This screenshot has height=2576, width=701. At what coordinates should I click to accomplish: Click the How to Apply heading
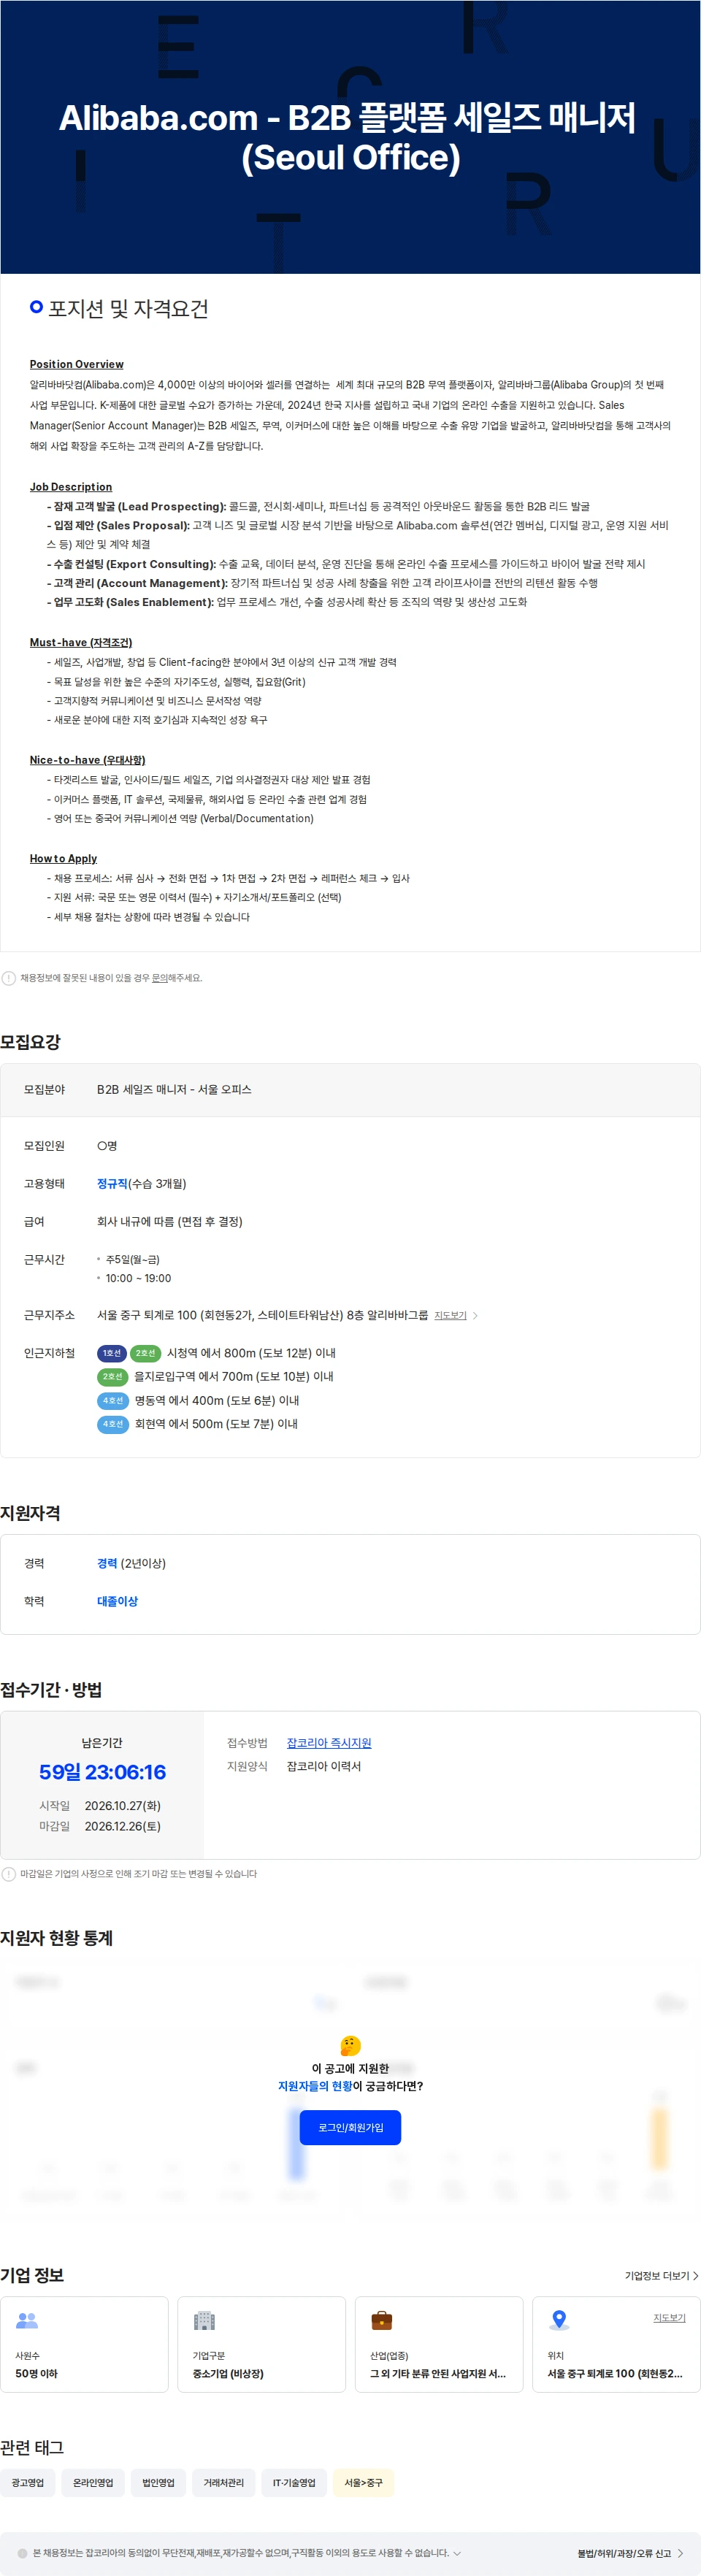point(63,858)
